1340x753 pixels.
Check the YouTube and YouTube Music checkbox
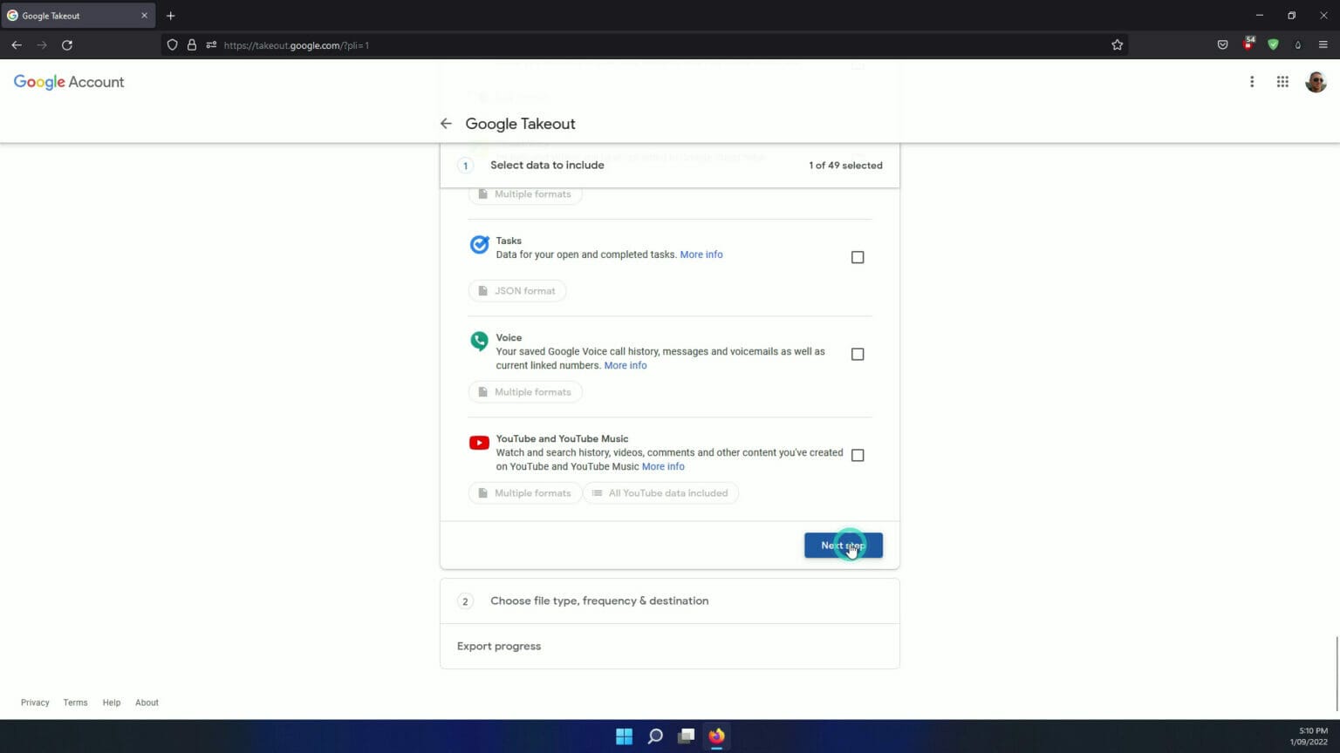(x=858, y=454)
